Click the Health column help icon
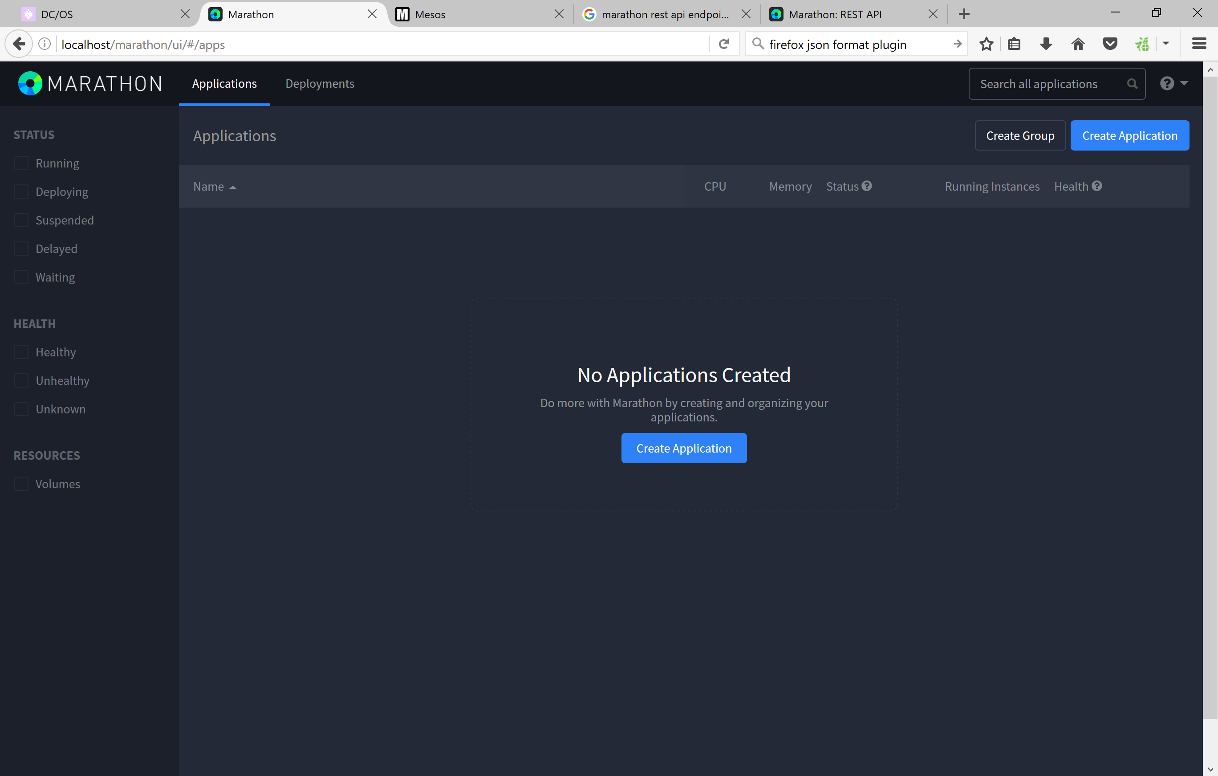 (1096, 186)
